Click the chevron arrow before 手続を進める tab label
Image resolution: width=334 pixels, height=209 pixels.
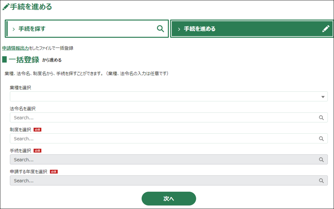179,29
